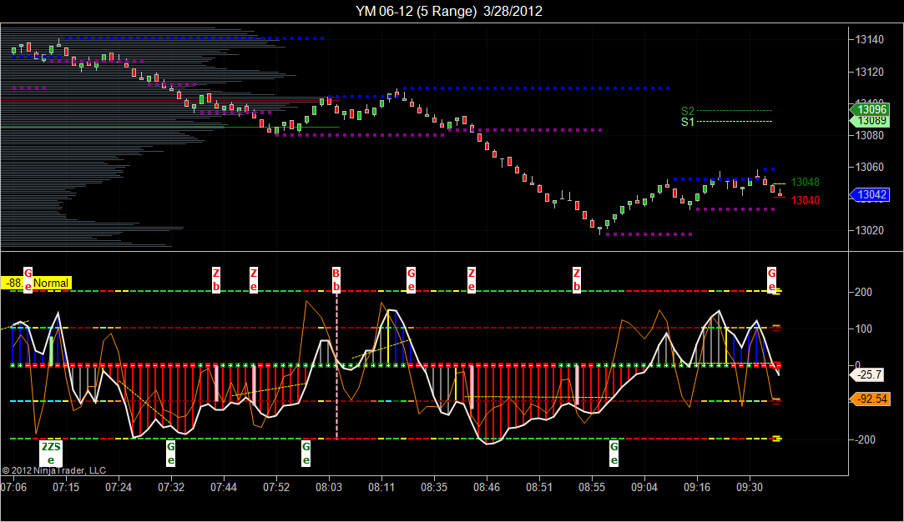Image resolution: width=904 pixels, height=522 pixels.
Task: Click the S1 support level label
Action: [x=687, y=122]
